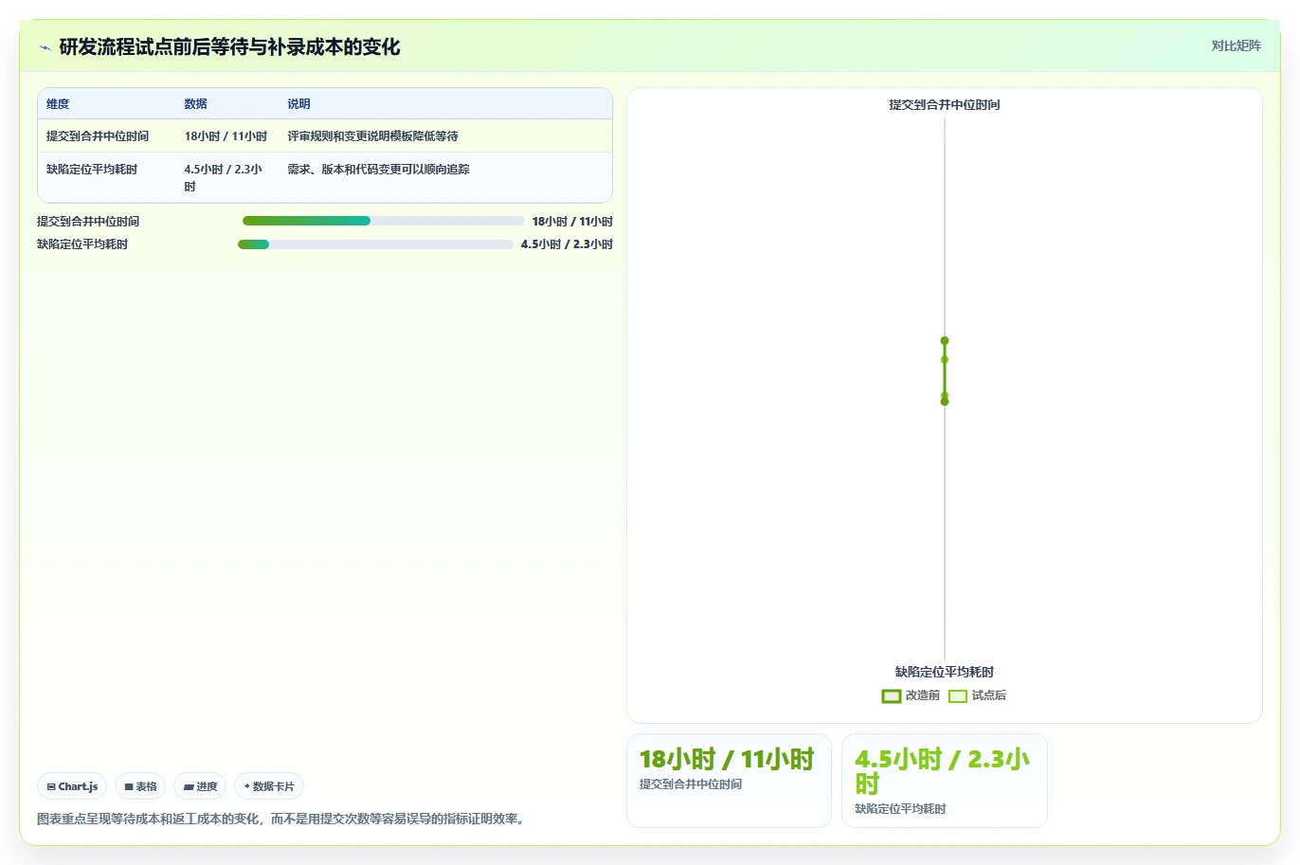Select the 进度 tag chip
Screen dimensions: 1300x865
(x=200, y=786)
